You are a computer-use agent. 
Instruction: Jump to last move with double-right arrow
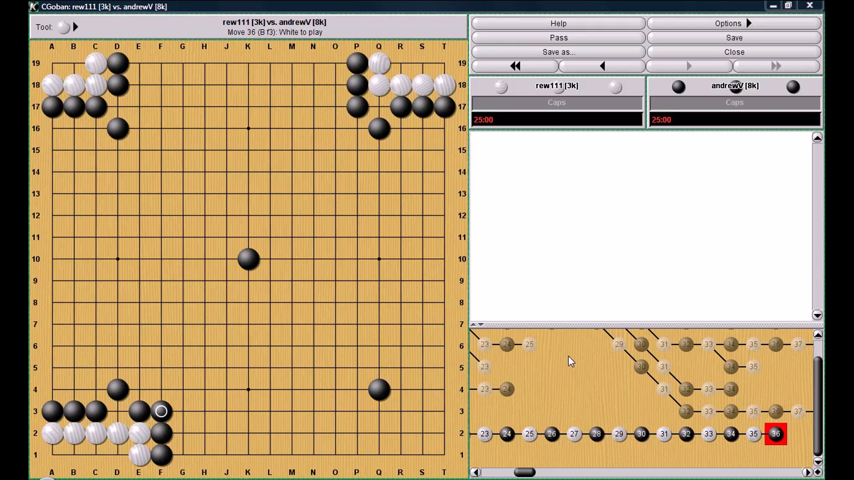pyautogui.click(x=776, y=66)
